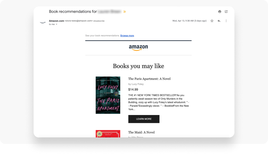The image size is (268, 154).
Task: Click The Paris Apartment: A Novel title
Action: click(x=149, y=79)
